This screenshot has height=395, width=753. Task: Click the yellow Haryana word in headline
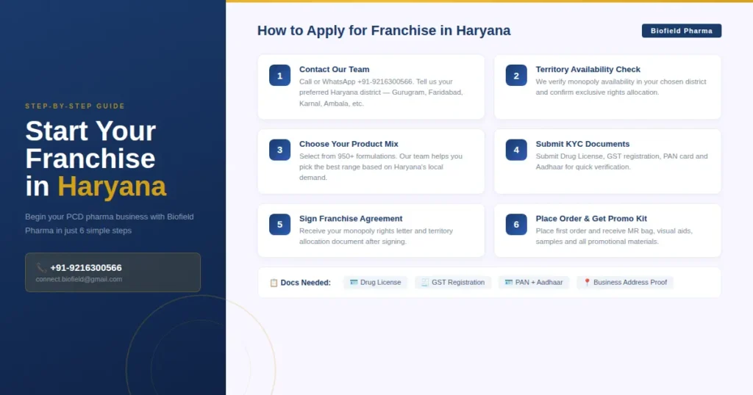(x=112, y=186)
